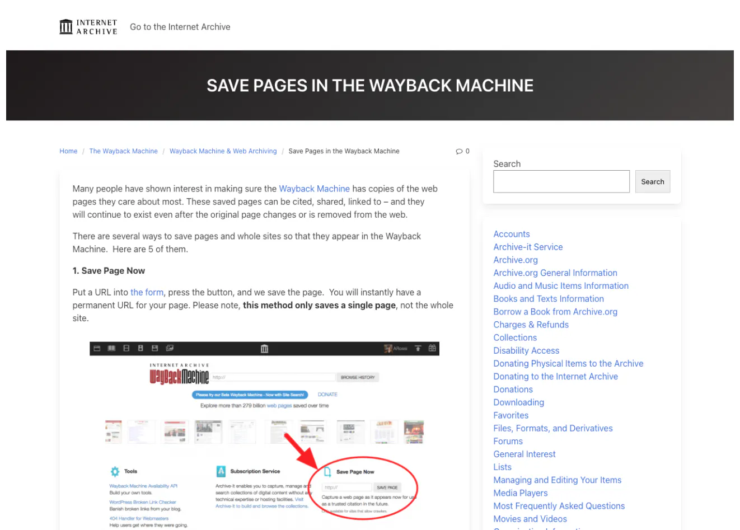The image size is (740, 530).
Task: Open the comment count bubble icon
Action: click(459, 151)
